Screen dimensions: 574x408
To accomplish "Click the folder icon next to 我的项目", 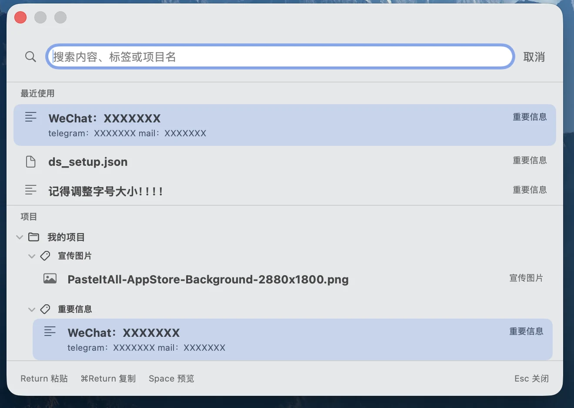I will click(33, 237).
